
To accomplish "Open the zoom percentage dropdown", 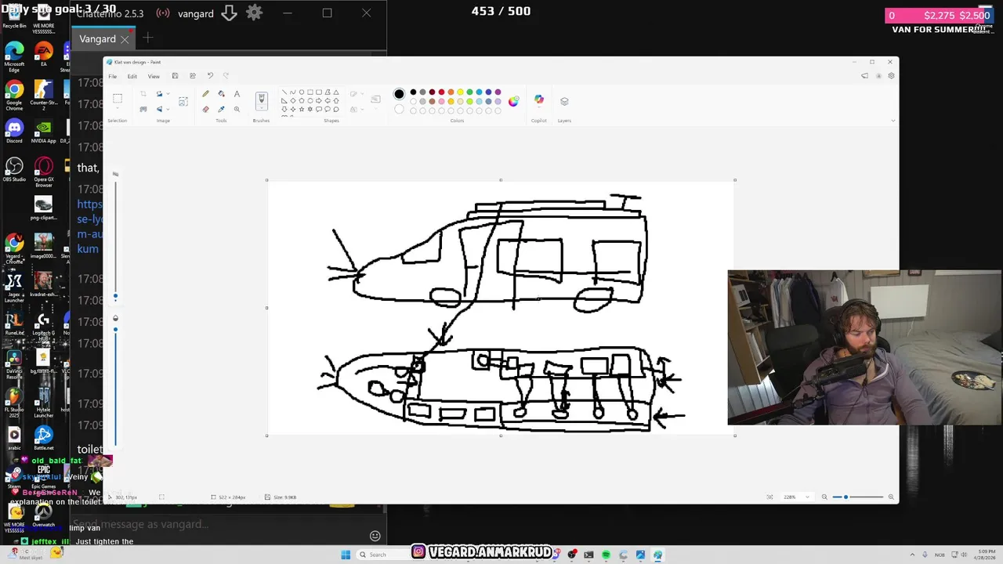I will [807, 497].
